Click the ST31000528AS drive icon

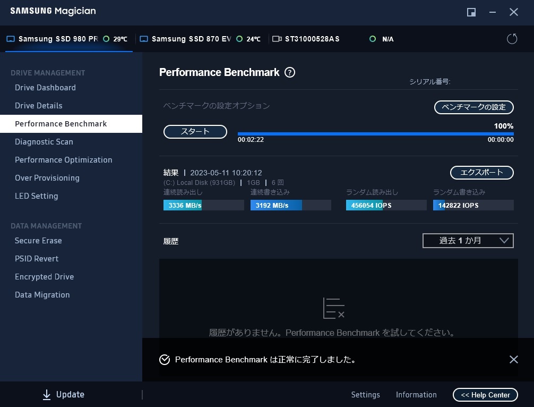(277, 39)
